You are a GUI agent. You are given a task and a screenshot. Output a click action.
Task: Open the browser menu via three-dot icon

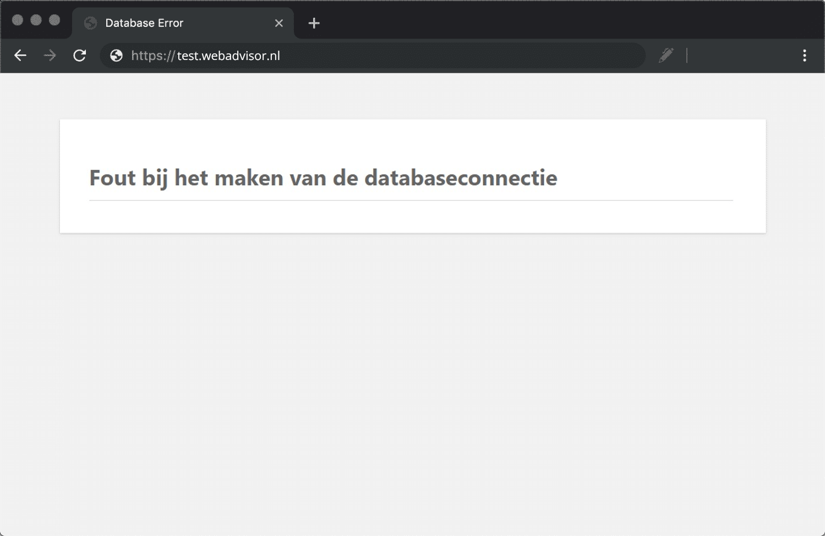pyautogui.click(x=804, y=56)
